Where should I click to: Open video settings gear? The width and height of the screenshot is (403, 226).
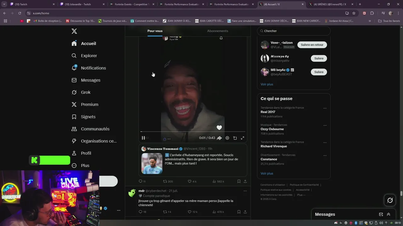pyautogui.click(x=227, y=138)
